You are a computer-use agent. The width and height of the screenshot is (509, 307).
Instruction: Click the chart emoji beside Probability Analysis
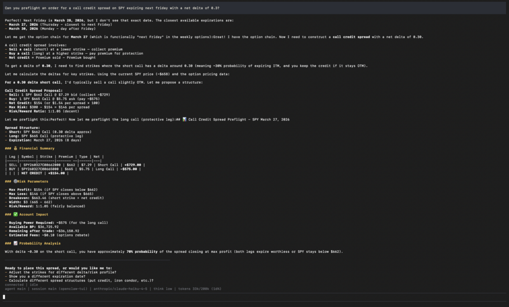tap(15, 243)
